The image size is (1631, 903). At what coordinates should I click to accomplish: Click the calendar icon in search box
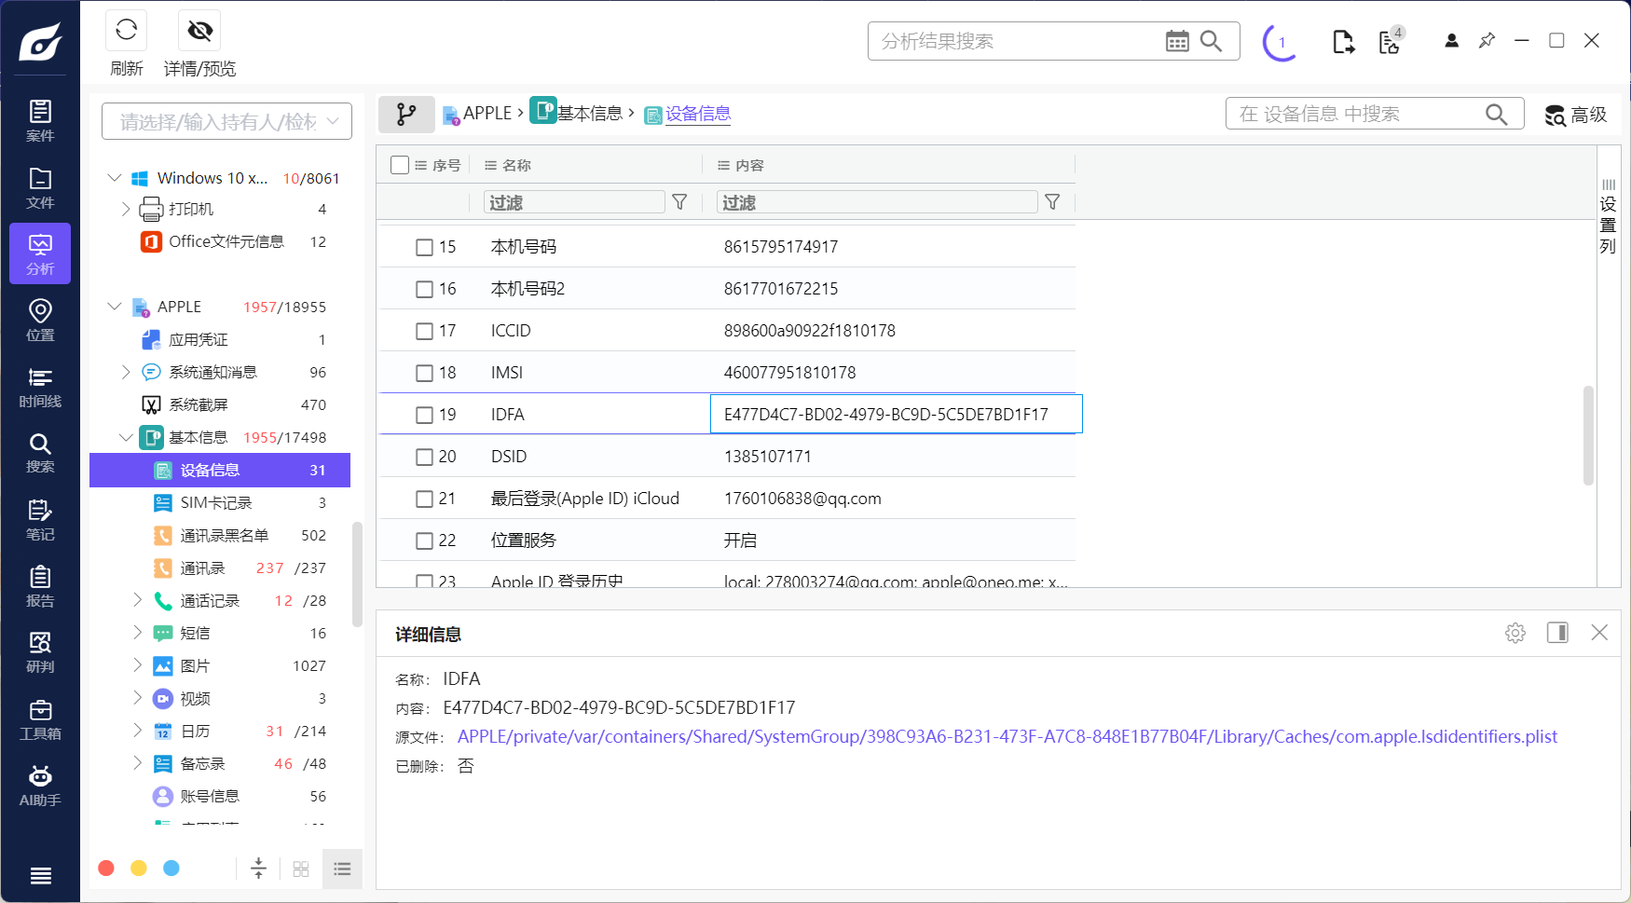coord(1177,41)
